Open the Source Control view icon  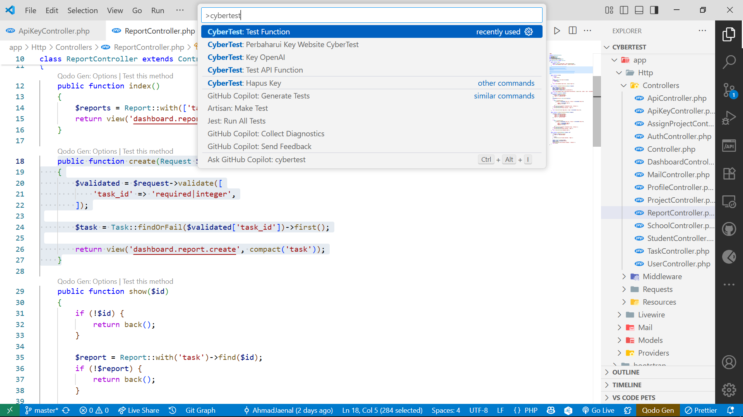[729, 90]
